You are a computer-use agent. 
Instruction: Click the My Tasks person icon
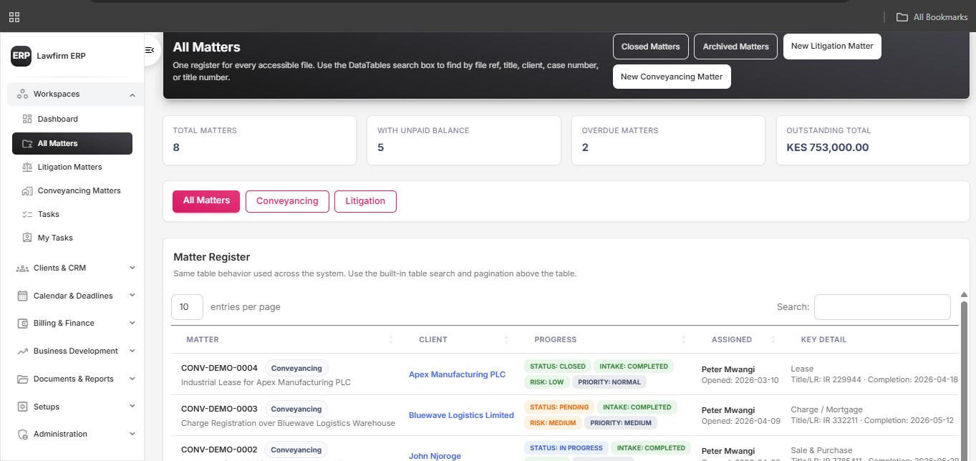click(27, 238)
